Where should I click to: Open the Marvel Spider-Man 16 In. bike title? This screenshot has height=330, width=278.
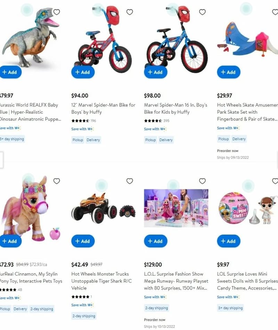(x=175, y=108)
